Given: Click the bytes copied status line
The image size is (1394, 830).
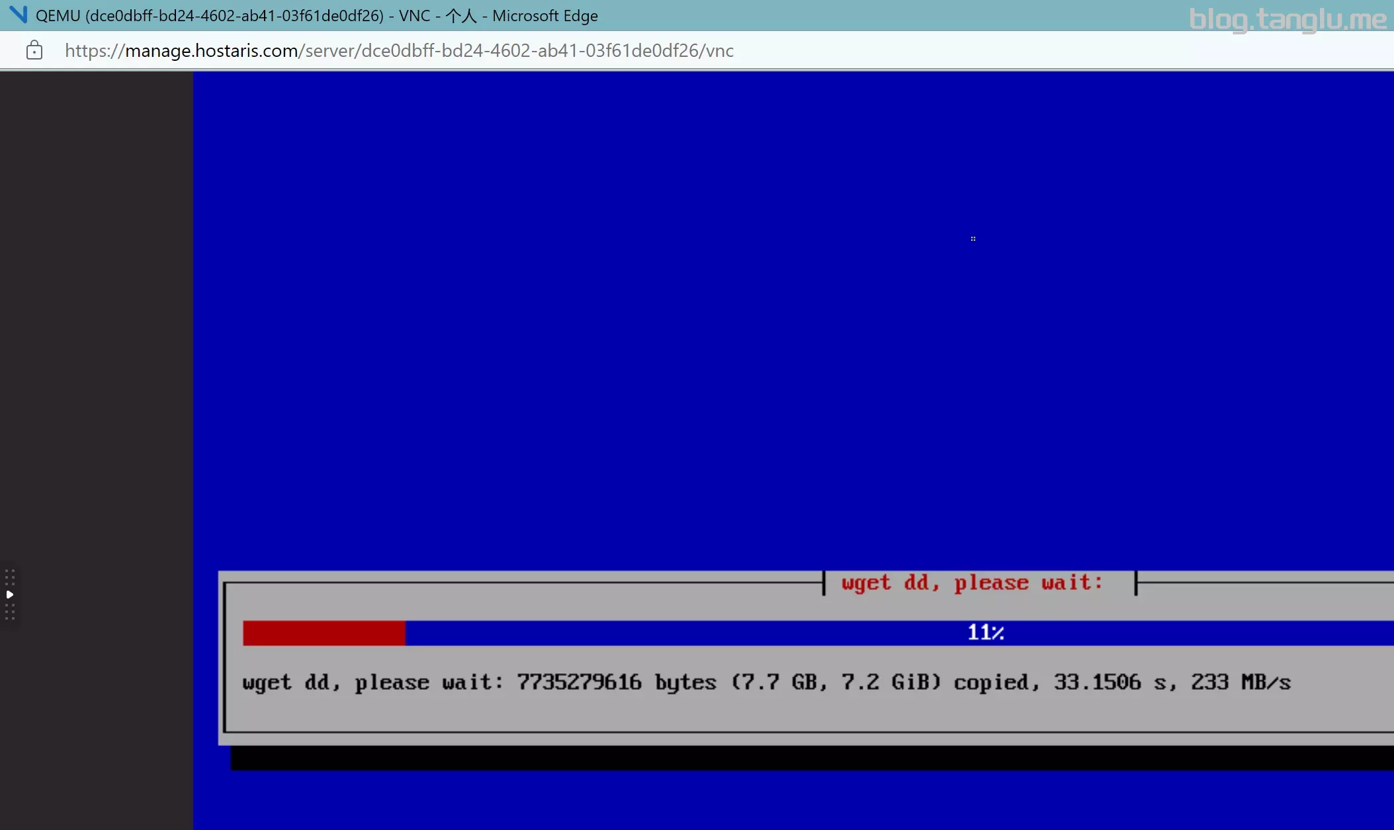Looking at the screenshot, I should pyautogui.click(x=766, y=682).
